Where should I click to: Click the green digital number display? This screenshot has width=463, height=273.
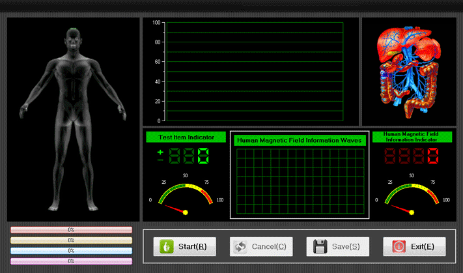pos(189,156)
